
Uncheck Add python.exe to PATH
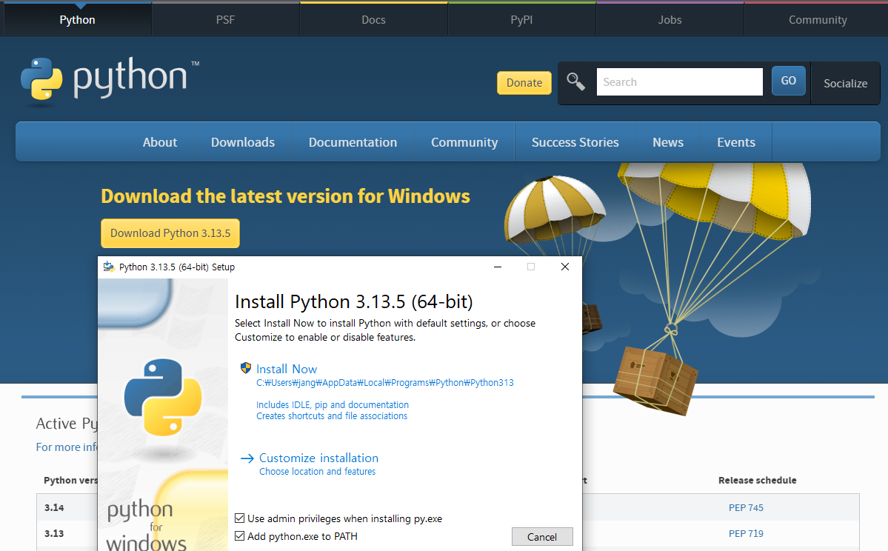pos(239,535)
